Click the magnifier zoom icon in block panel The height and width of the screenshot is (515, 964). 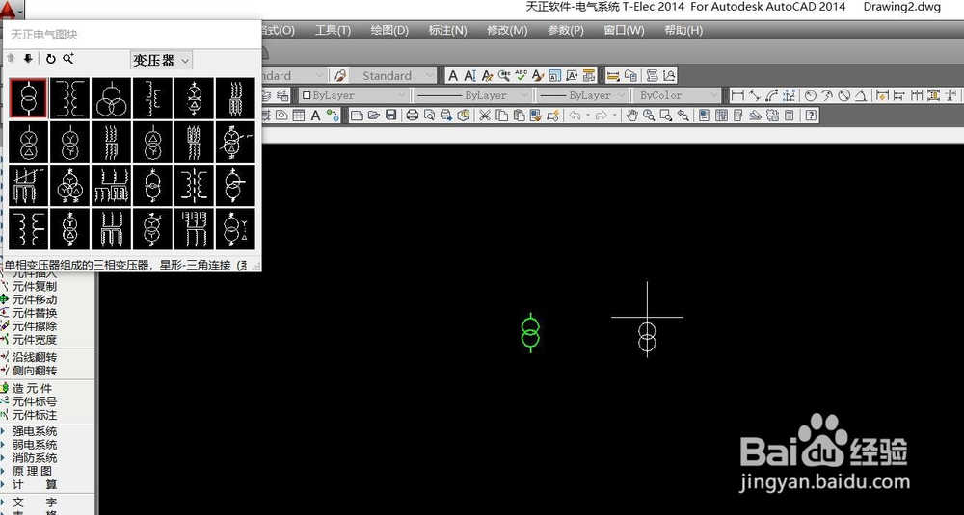(x=68, y=59)
